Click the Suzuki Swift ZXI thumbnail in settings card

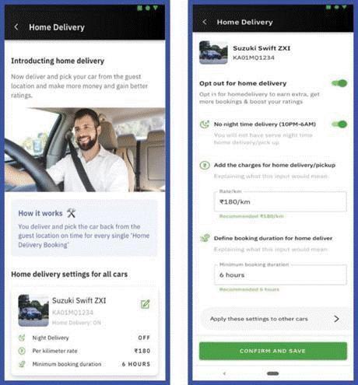33,310
